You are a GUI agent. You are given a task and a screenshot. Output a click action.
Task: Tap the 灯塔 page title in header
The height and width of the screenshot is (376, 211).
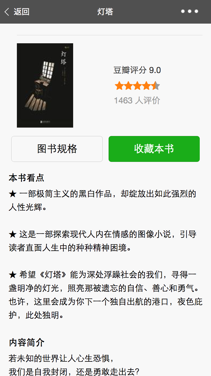click(x=105, y=12)
